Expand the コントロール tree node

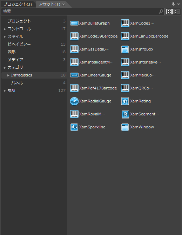click(5, 29)
